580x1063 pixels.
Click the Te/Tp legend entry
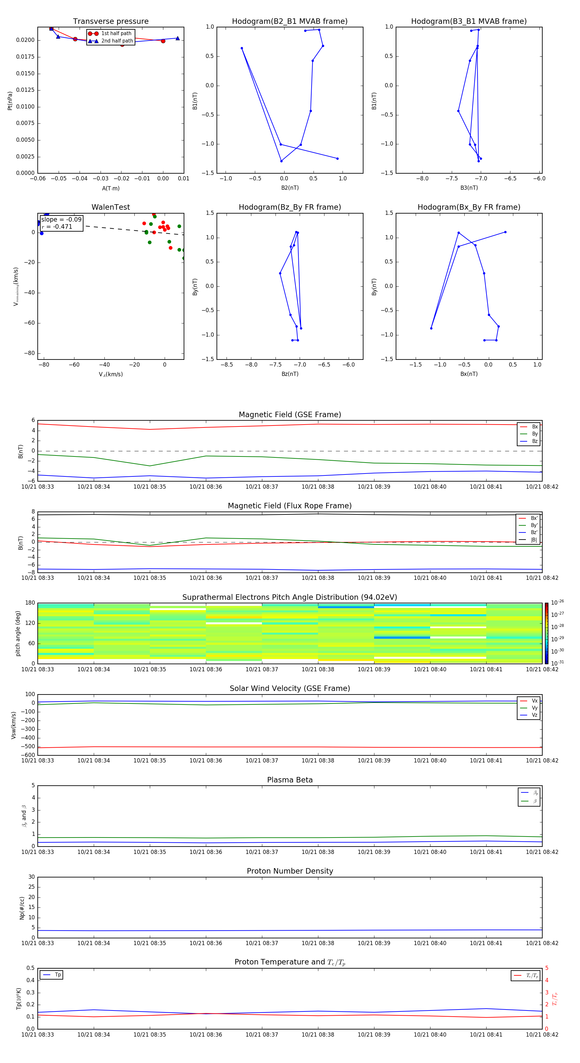526,975
